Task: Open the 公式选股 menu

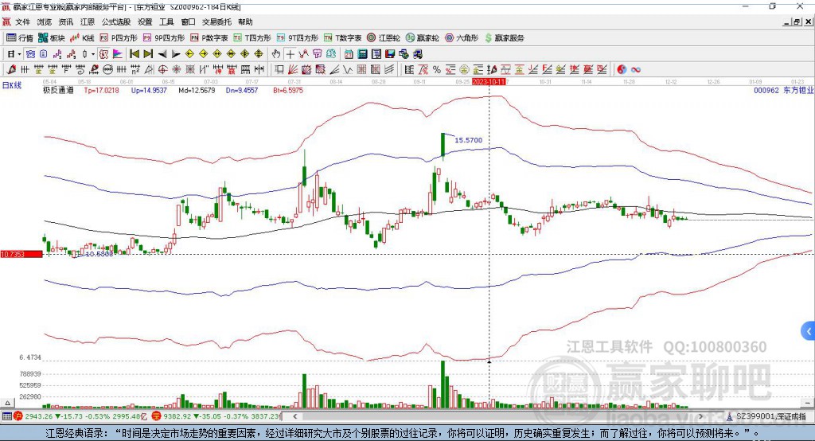Action: point(116,21)
